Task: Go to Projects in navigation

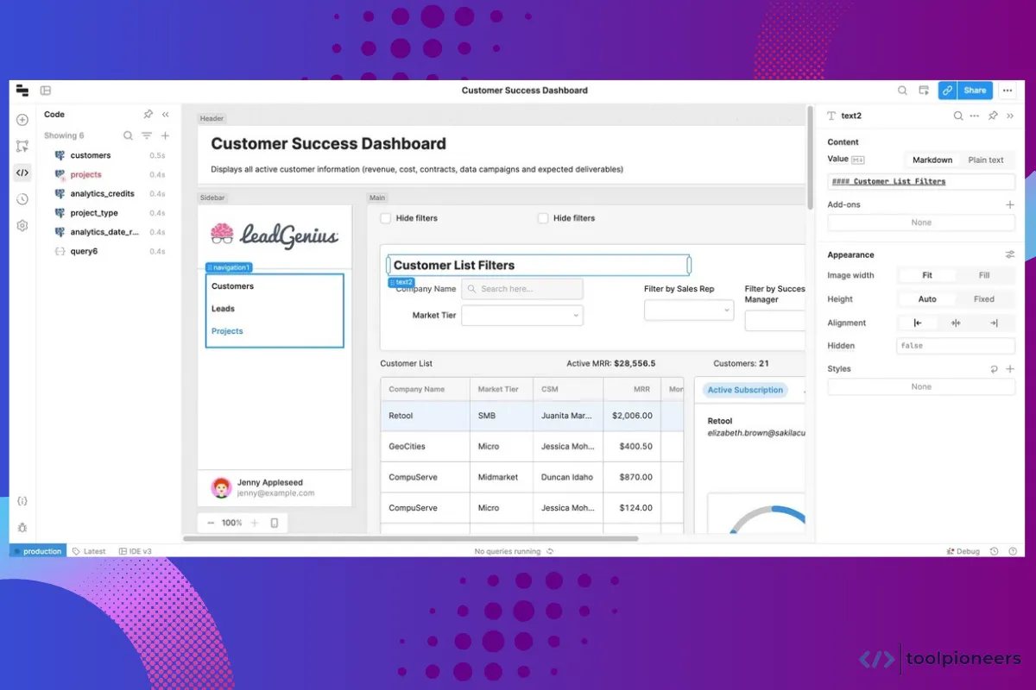Action: tap(227, 331)
